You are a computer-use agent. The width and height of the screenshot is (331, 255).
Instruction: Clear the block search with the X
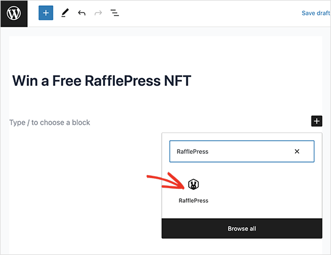point(297,151)
